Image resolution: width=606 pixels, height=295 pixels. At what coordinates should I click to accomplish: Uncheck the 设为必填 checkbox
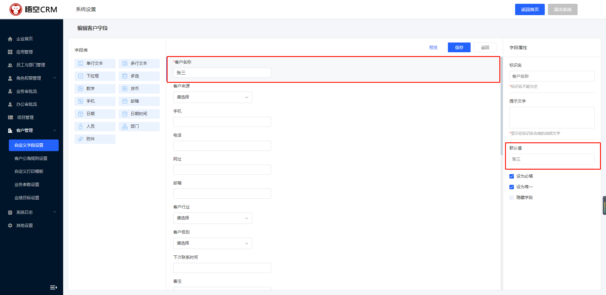pos(512,176)
